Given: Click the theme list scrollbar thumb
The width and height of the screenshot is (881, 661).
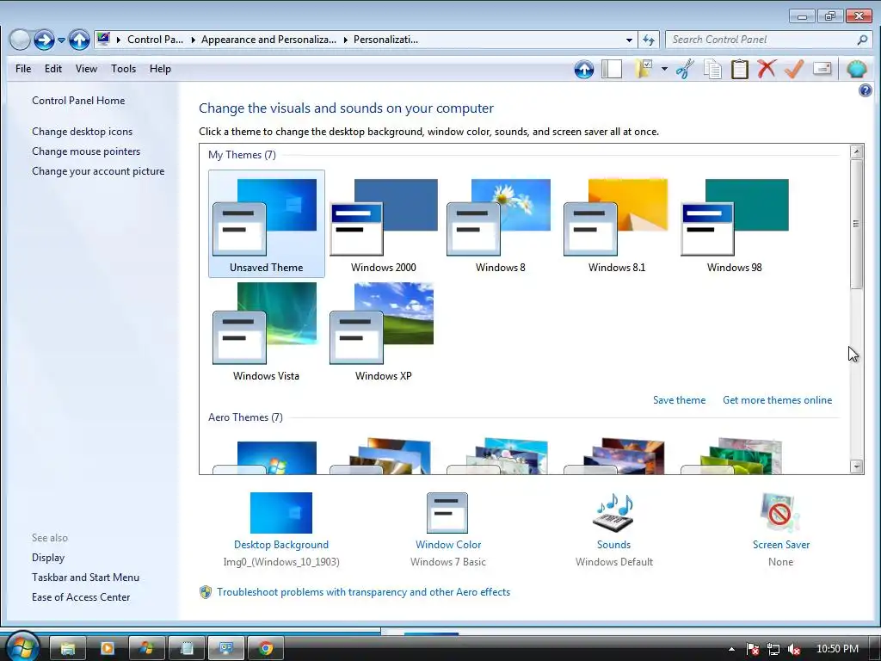Looking at the screenshot, I should (x=856, y=224).
